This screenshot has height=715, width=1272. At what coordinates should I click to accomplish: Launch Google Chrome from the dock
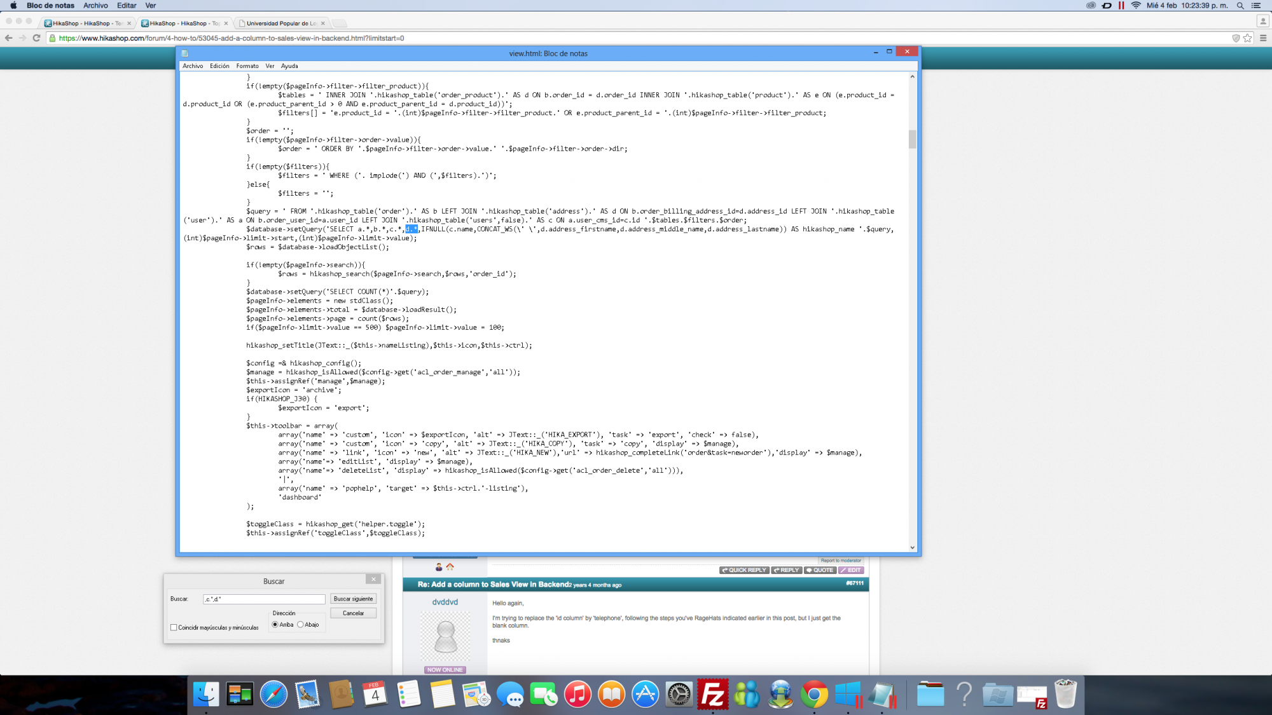tap(814, 694)
